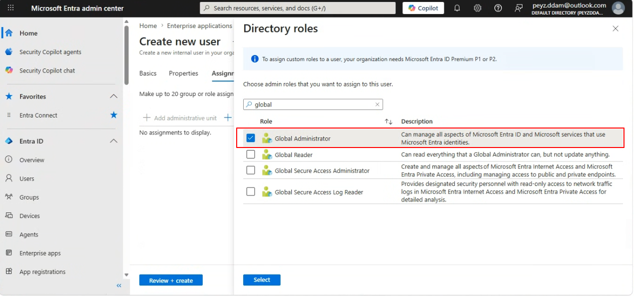634x296 pixels.
Task: Open the feedback icon in top bar
Action: (518, 8)
